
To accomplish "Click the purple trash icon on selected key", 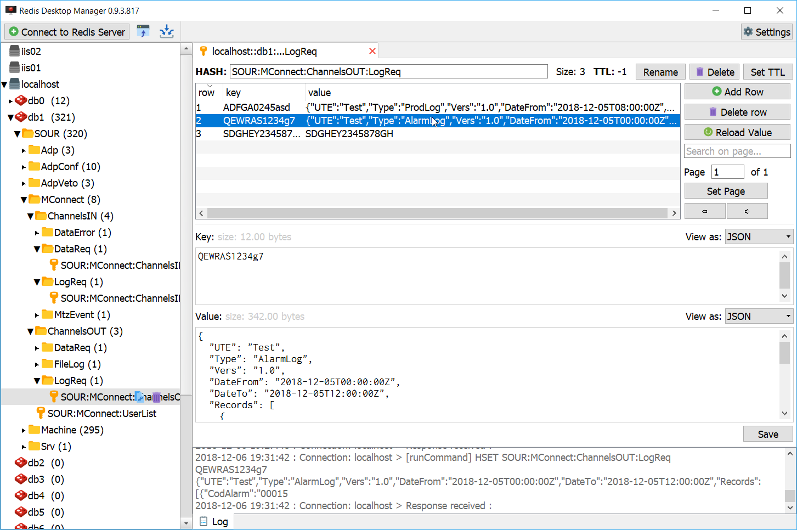I will (156, 397).
